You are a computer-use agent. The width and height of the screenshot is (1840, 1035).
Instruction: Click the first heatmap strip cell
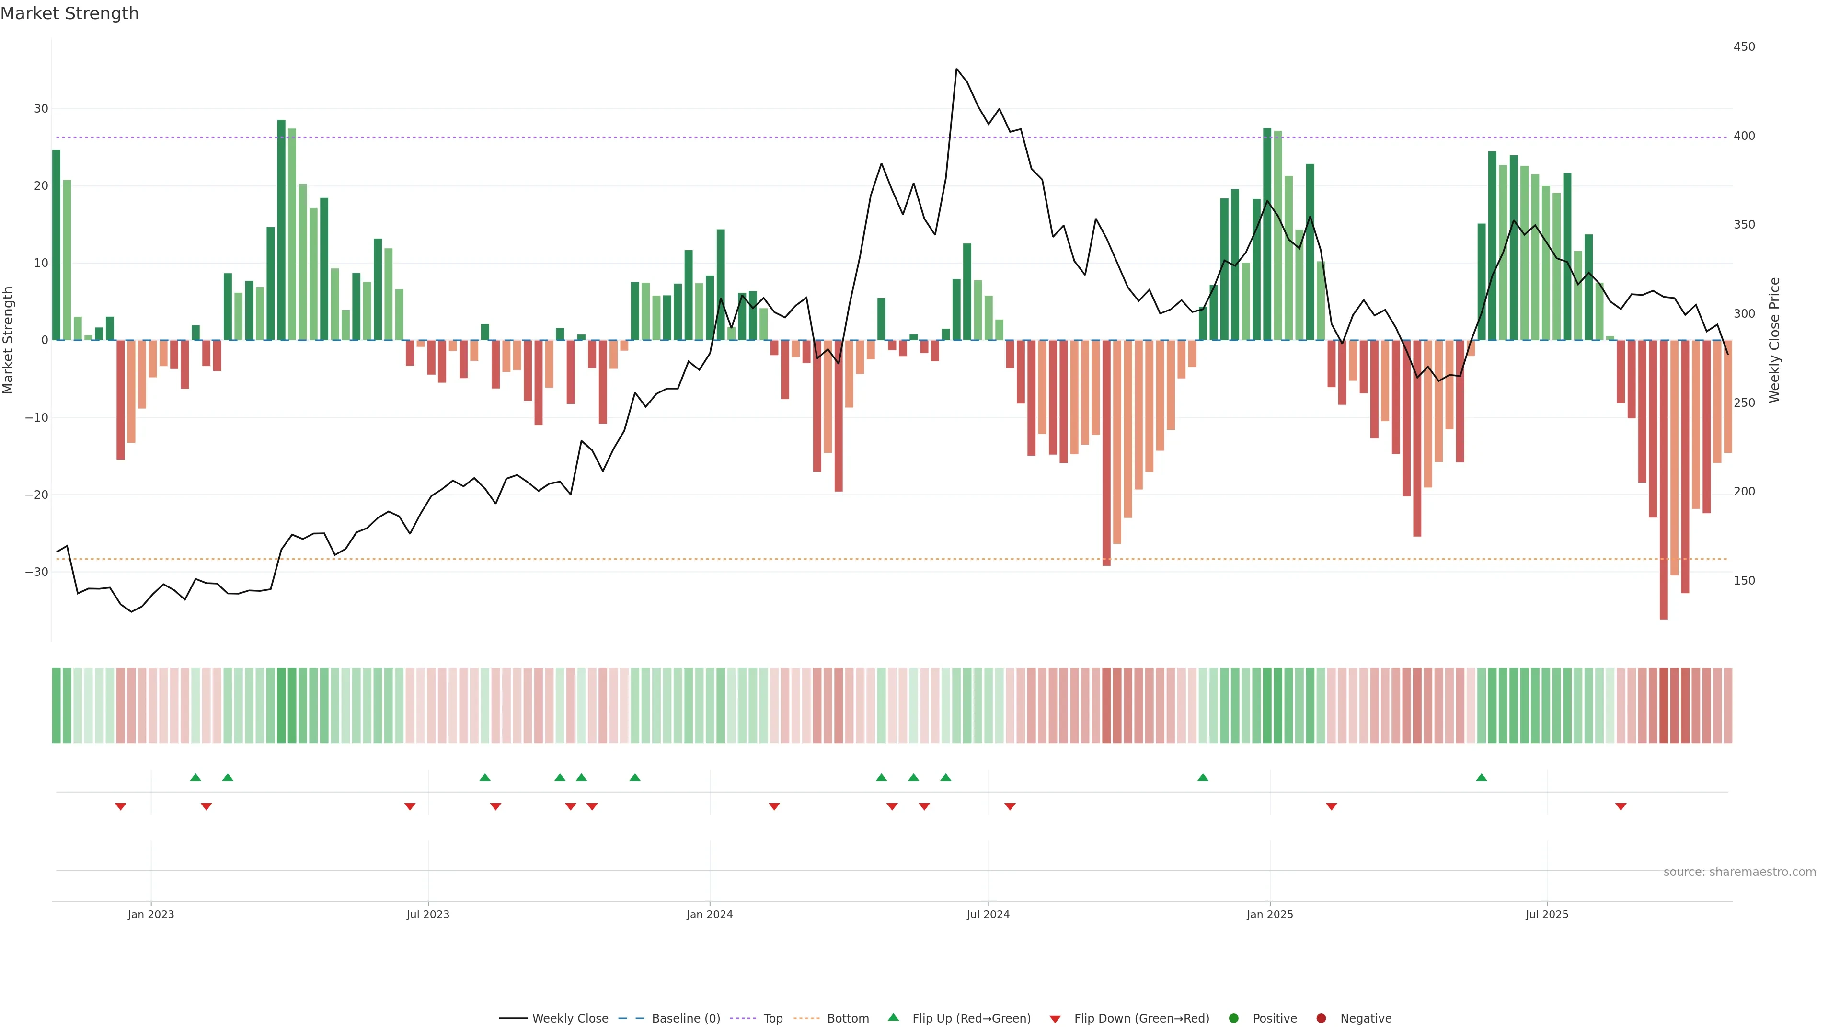tap(57, 706)
